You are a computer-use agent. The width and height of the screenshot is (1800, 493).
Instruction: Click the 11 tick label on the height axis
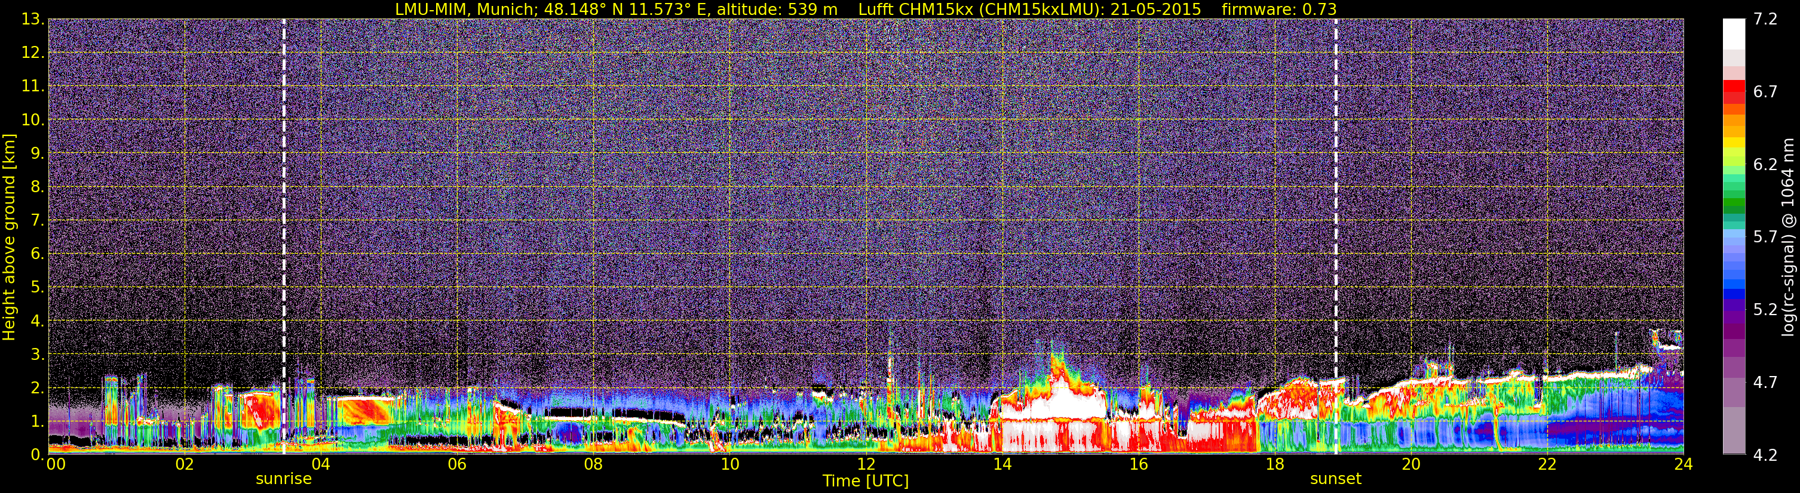[33, 87]
